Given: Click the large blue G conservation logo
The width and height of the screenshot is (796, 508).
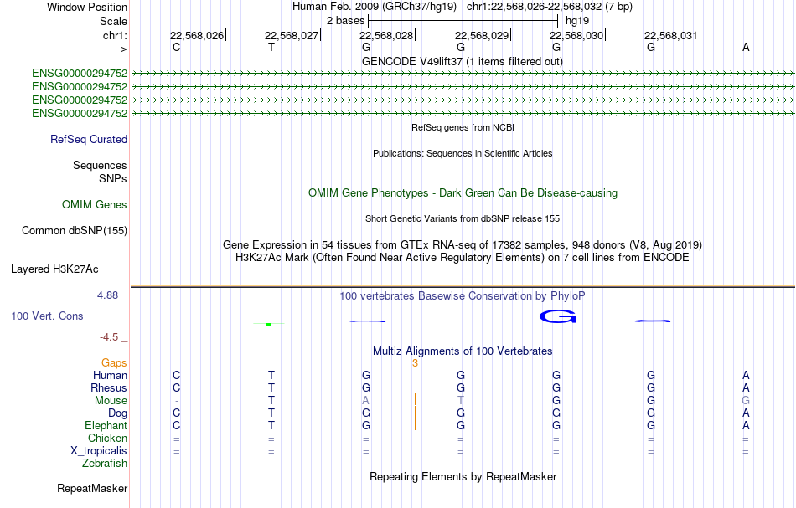Looking at the screenshot, I should click(557, 317).
